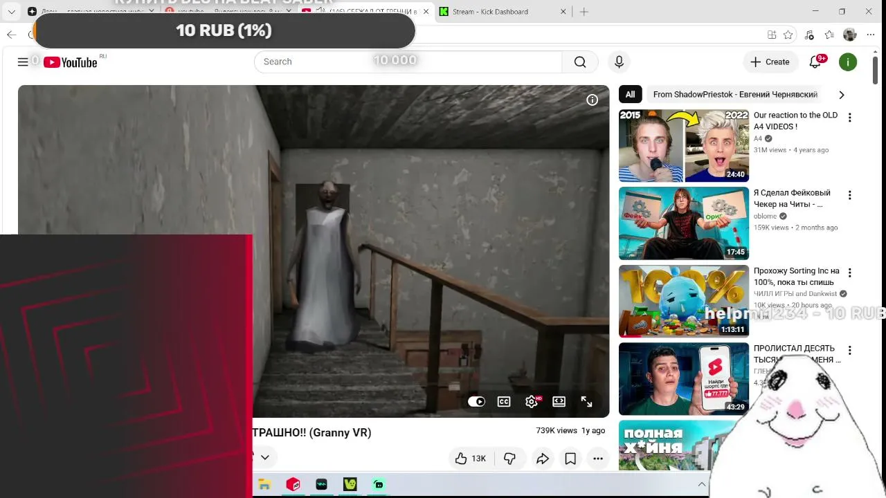Start voice search with the microphone
886x498 pixels.
619,62
